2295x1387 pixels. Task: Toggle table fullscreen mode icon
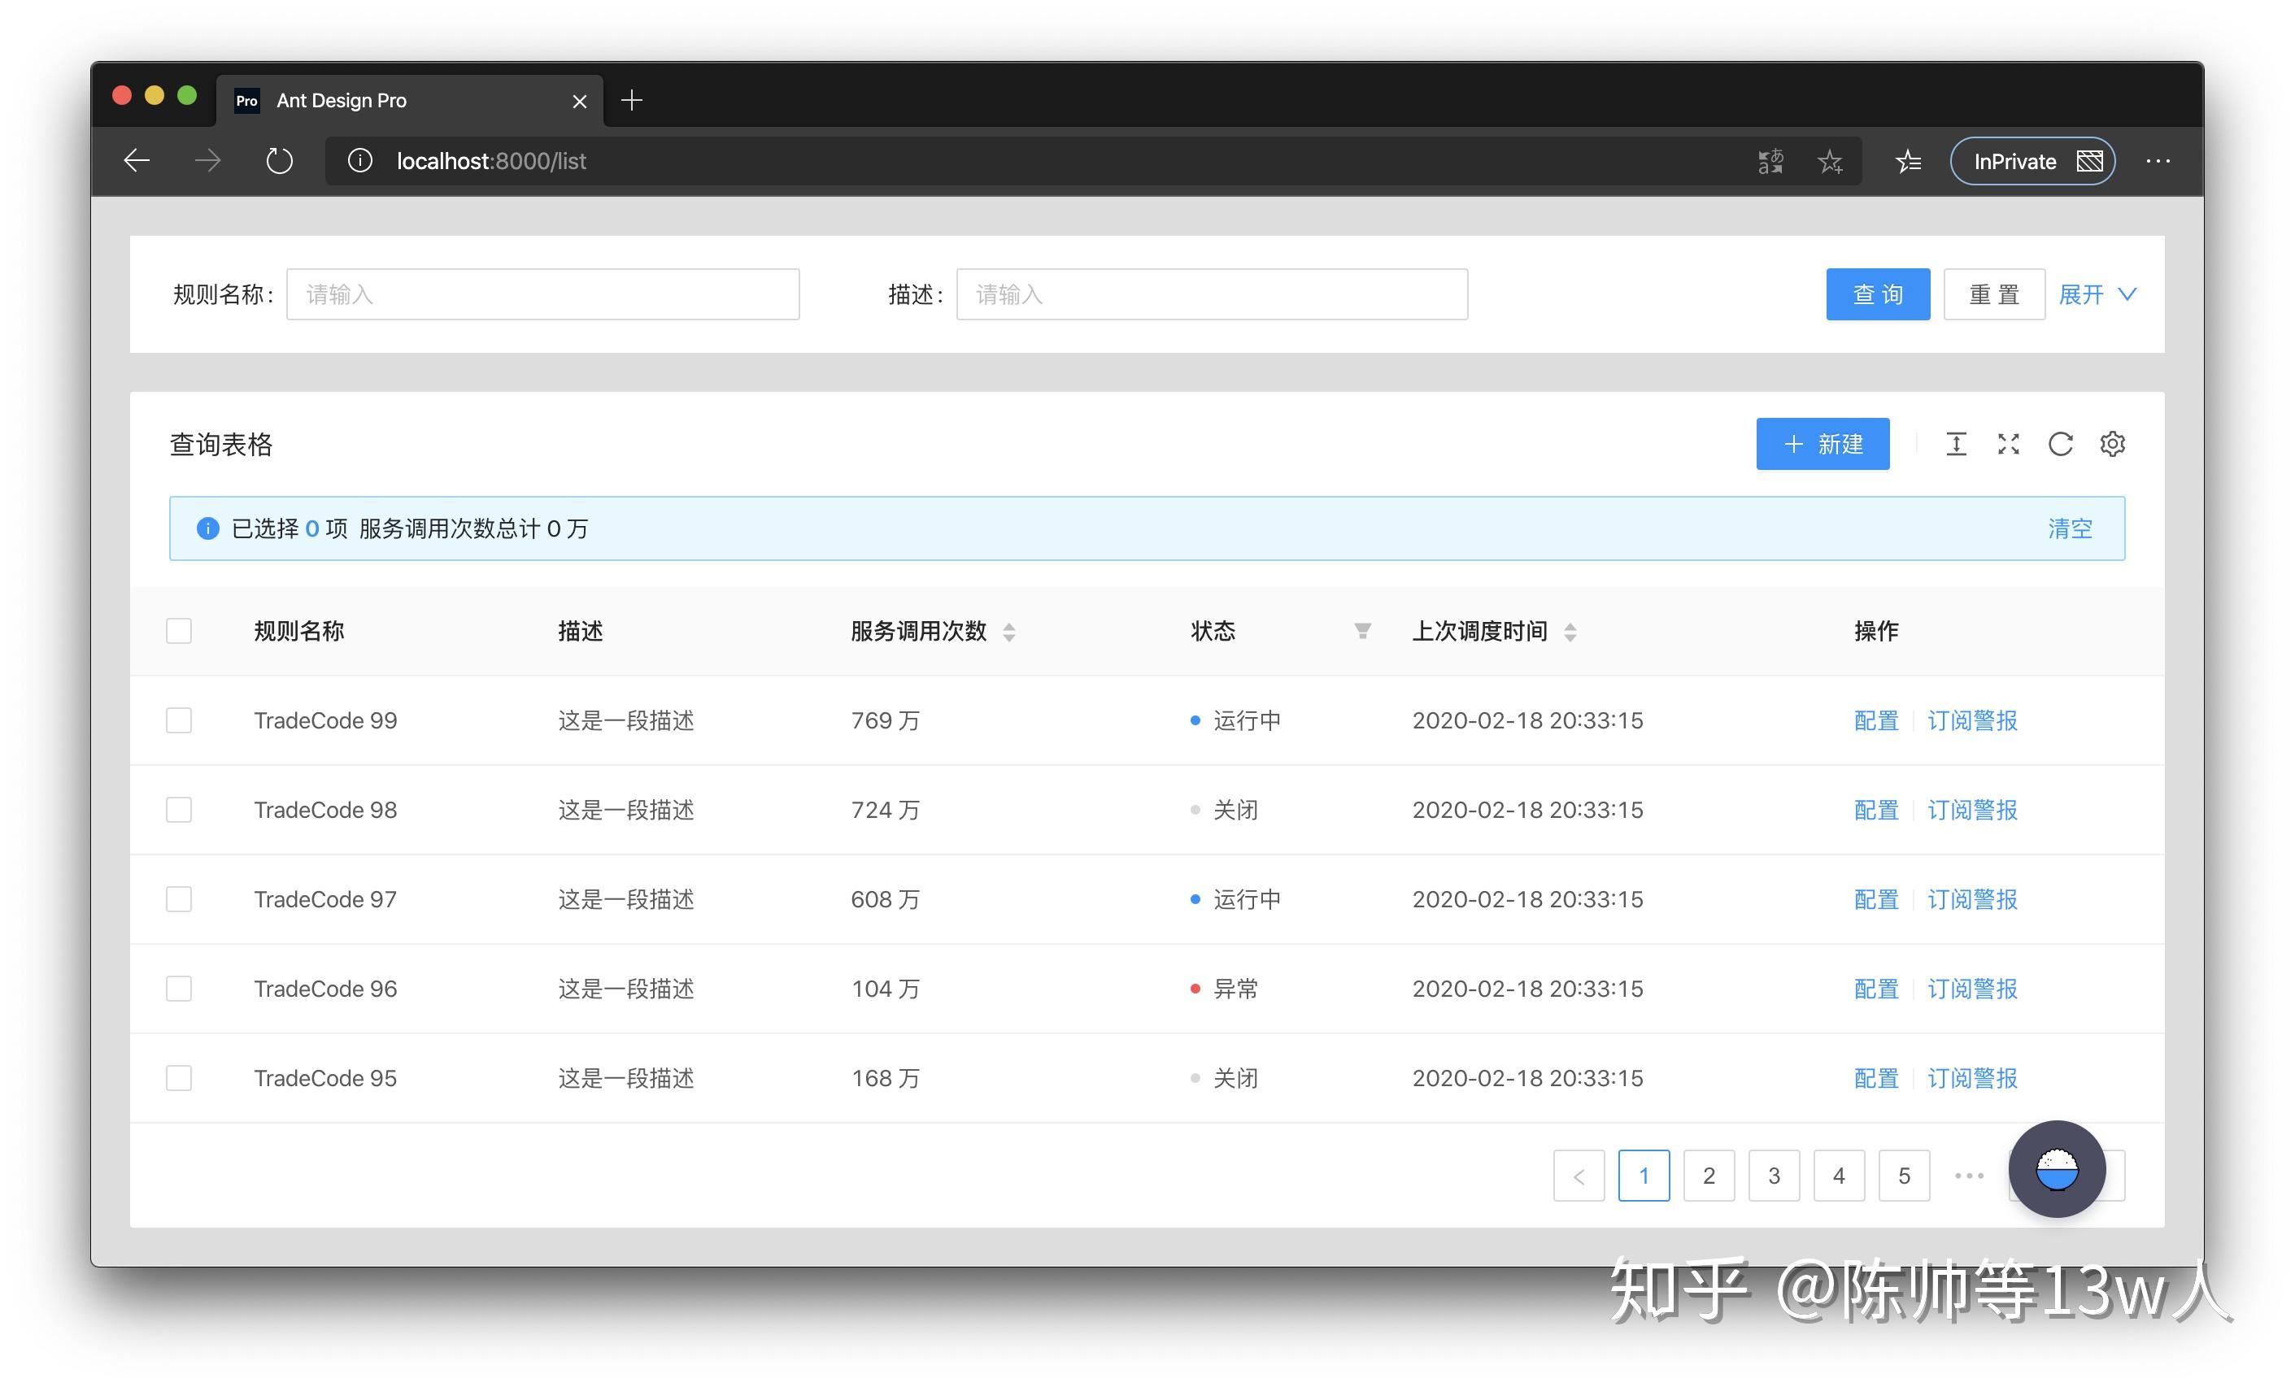click(2008, 444)
